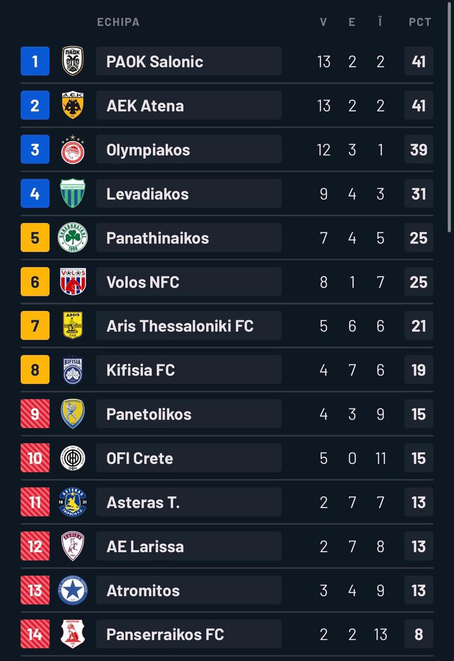Click the 41 points cell for PAOK
The image size is (454, 661).
click(419, 61)
